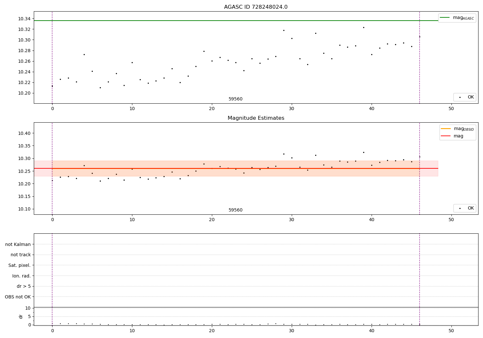Click the orange mag OBSID legend entry

457,129
